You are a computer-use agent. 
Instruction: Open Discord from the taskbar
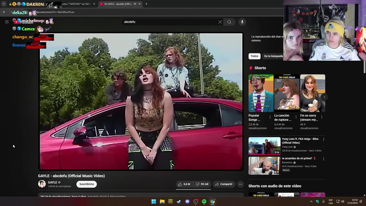click(x=187, y=201)
